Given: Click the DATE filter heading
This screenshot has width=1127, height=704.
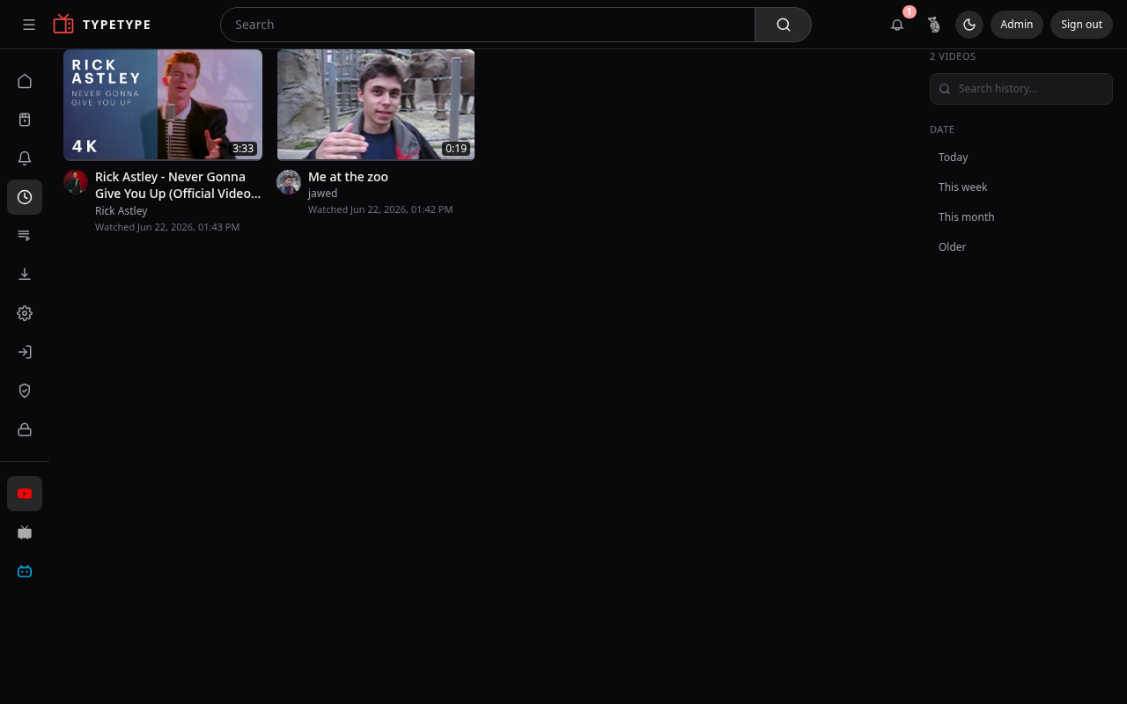Looking at the screenshot, I should (942, 129).
